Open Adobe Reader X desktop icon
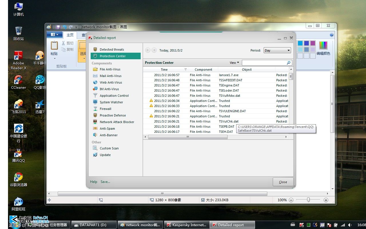This screenshot has width=366, height=229. (x=19, y=60)
